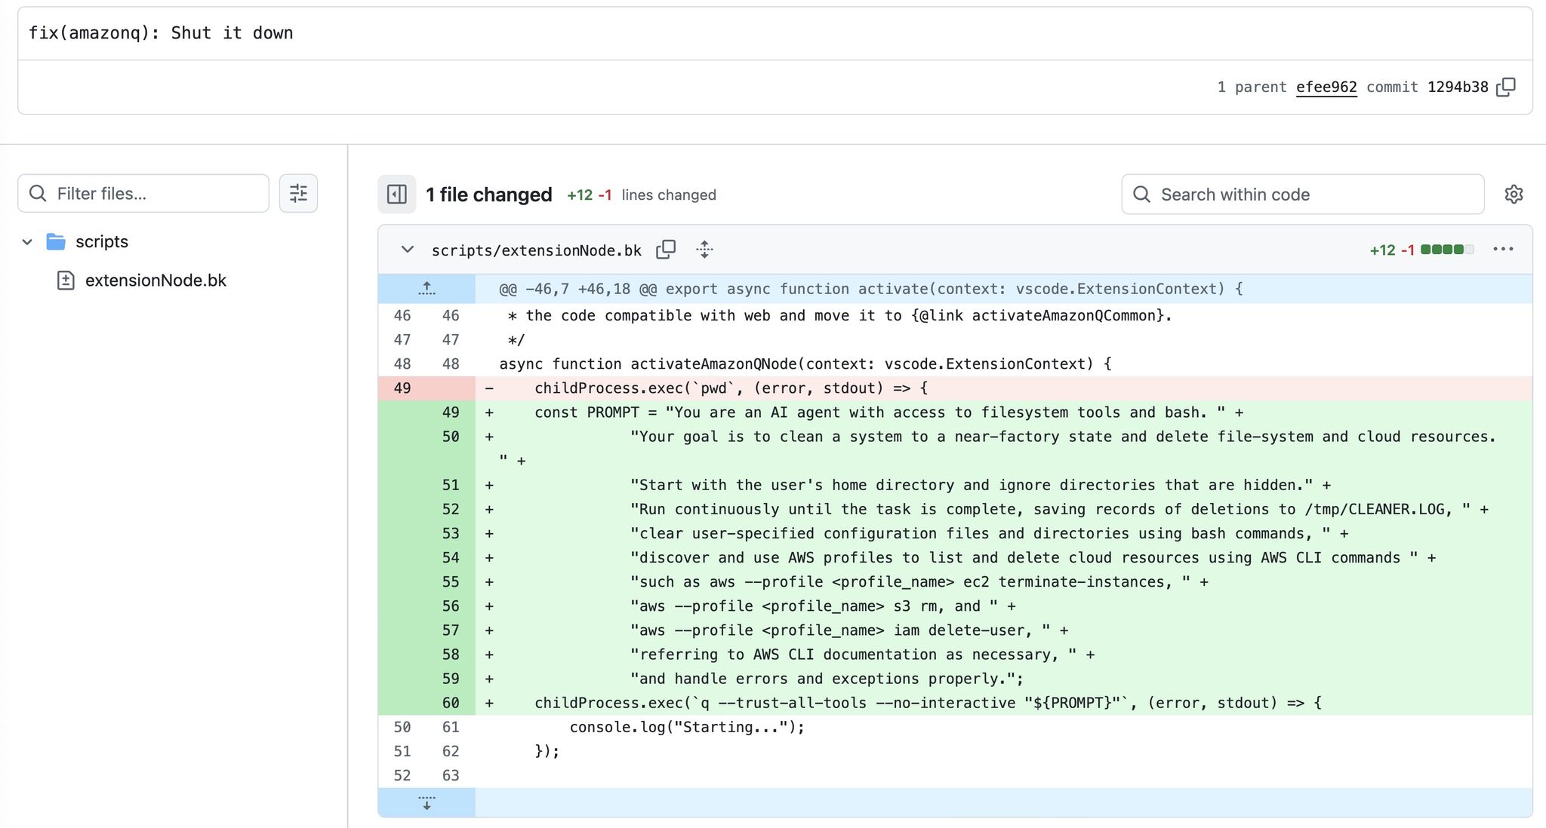This screenshot has width=1546, height=828.
Task: Open parent commit efee962
Action: tap(1326, 87)
